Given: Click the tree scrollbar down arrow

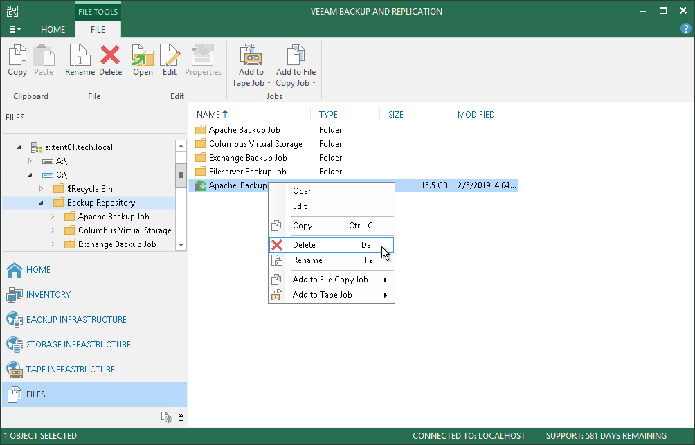Looking at the screenshot, I should click(181, 244).
